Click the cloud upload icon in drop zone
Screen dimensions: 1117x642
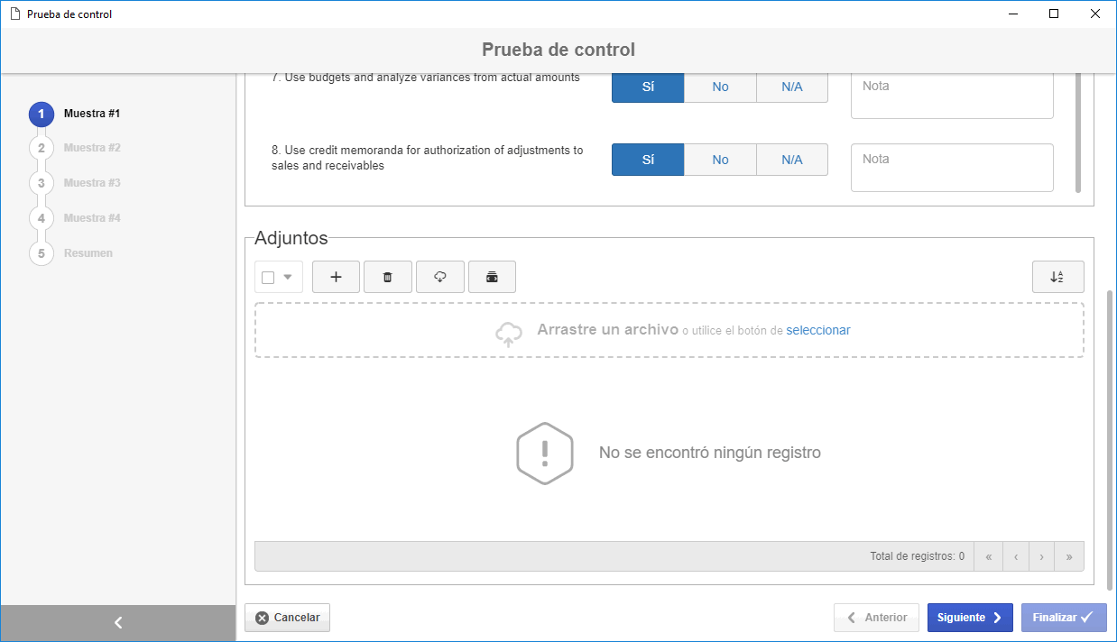click(x=509, y=334)
